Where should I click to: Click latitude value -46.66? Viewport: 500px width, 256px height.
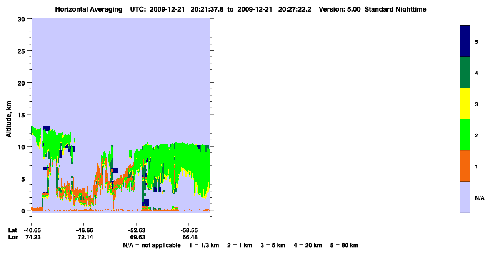click(x=84, y=230)
